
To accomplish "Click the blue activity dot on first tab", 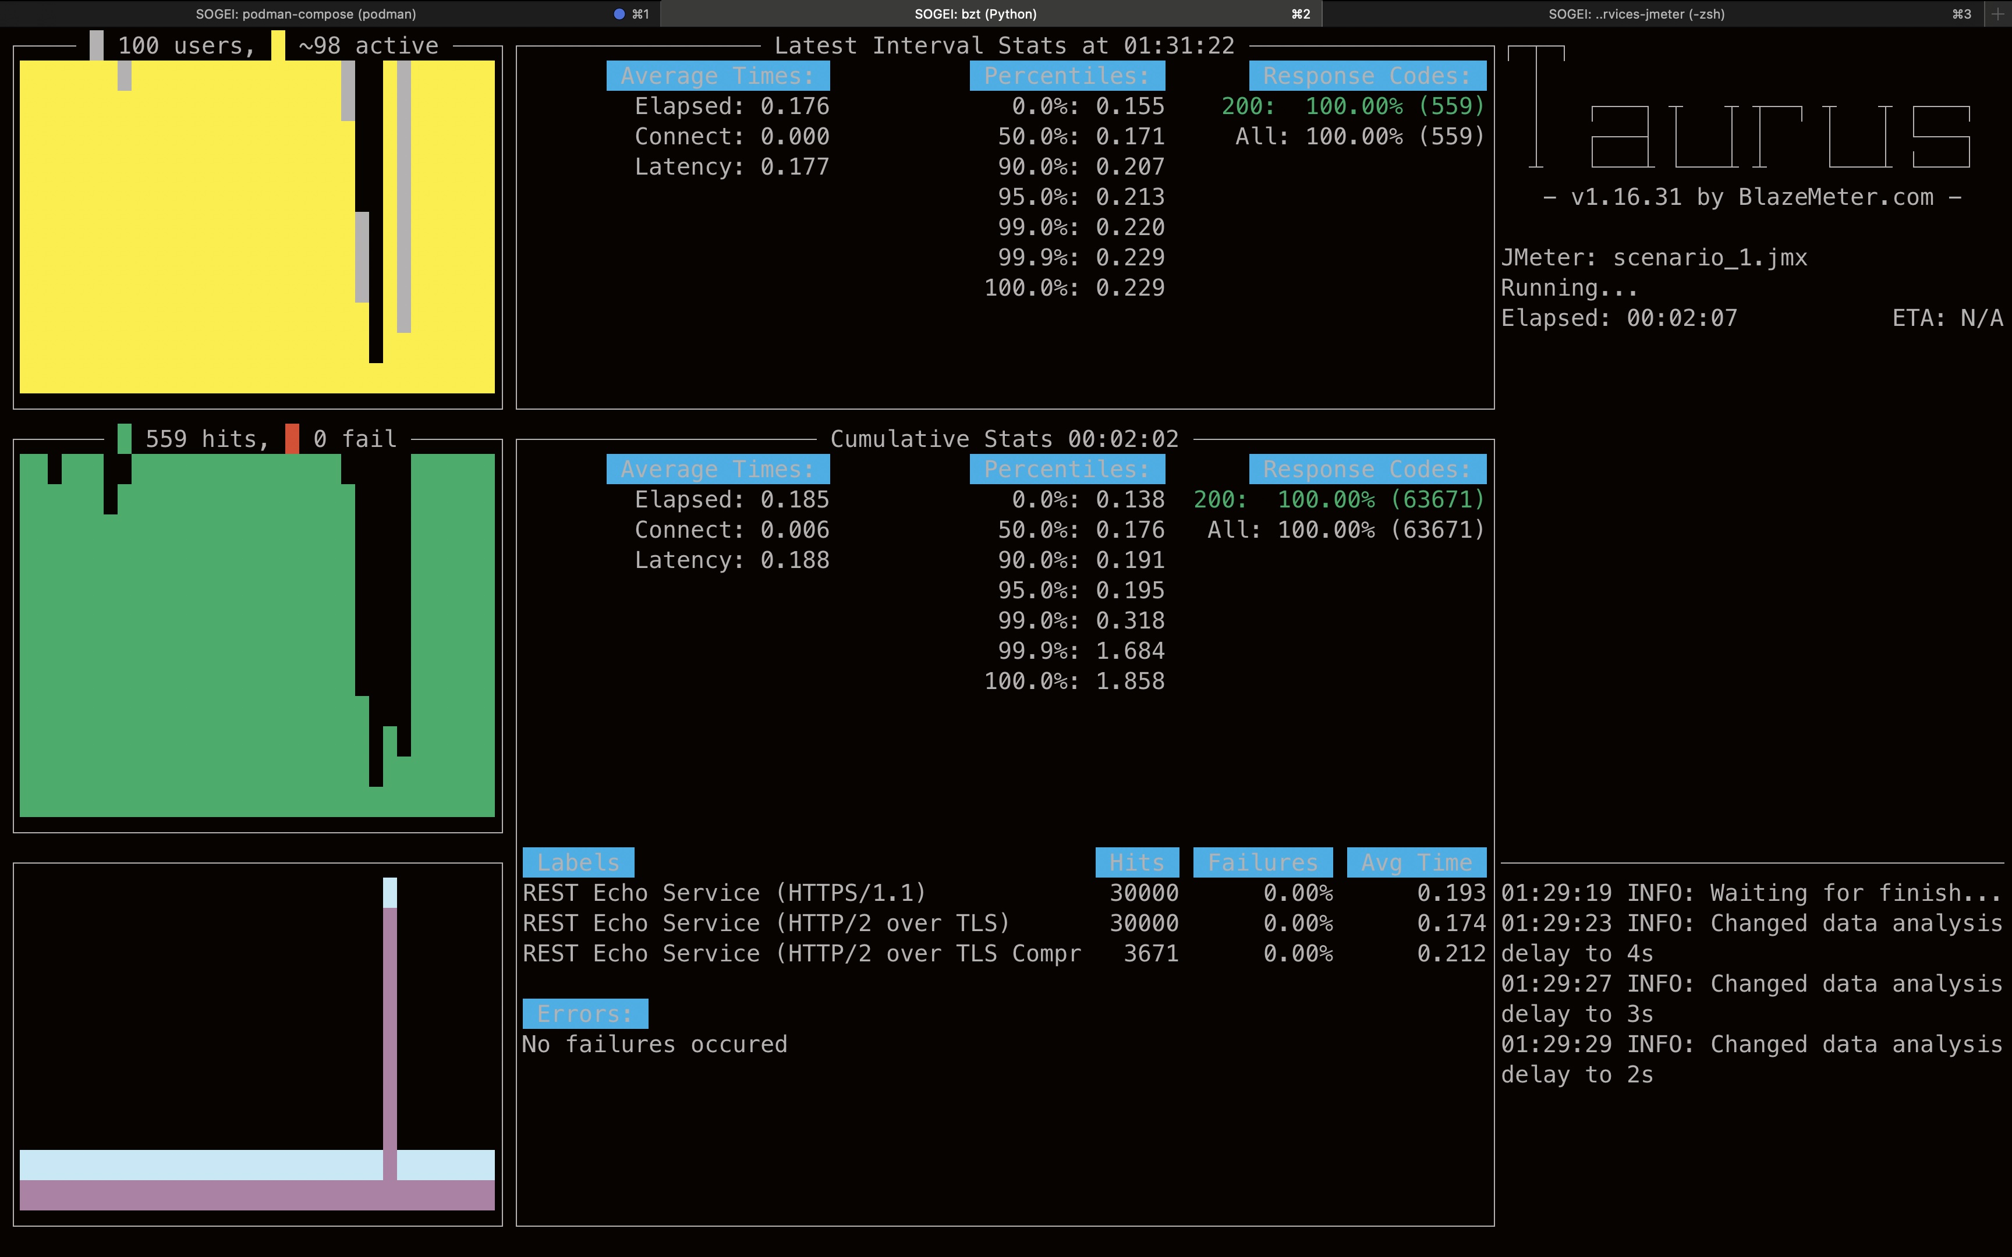I will point(619,14).
